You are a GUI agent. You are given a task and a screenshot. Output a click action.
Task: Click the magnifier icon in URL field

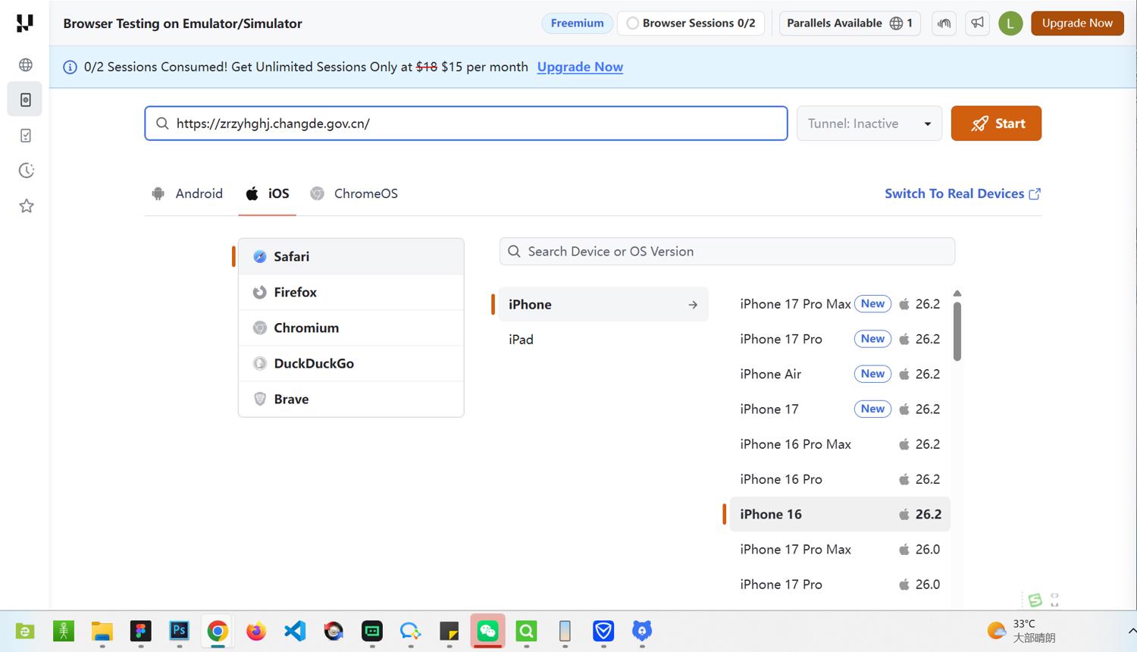162,124
